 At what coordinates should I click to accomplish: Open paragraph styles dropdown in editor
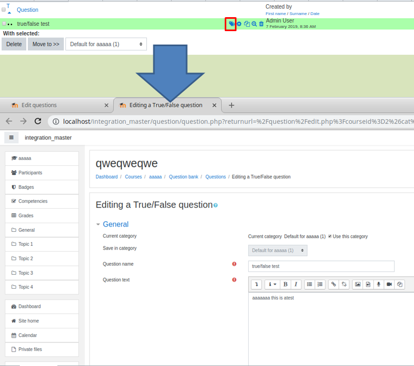click(272, 284)
